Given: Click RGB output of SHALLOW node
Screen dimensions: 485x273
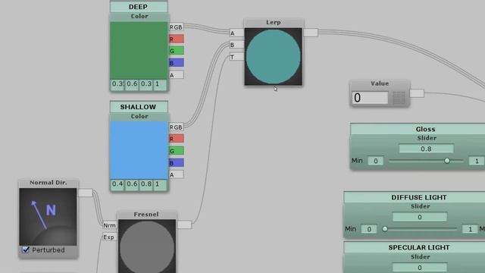Looking at the screenshot, I should click(176, 127).
